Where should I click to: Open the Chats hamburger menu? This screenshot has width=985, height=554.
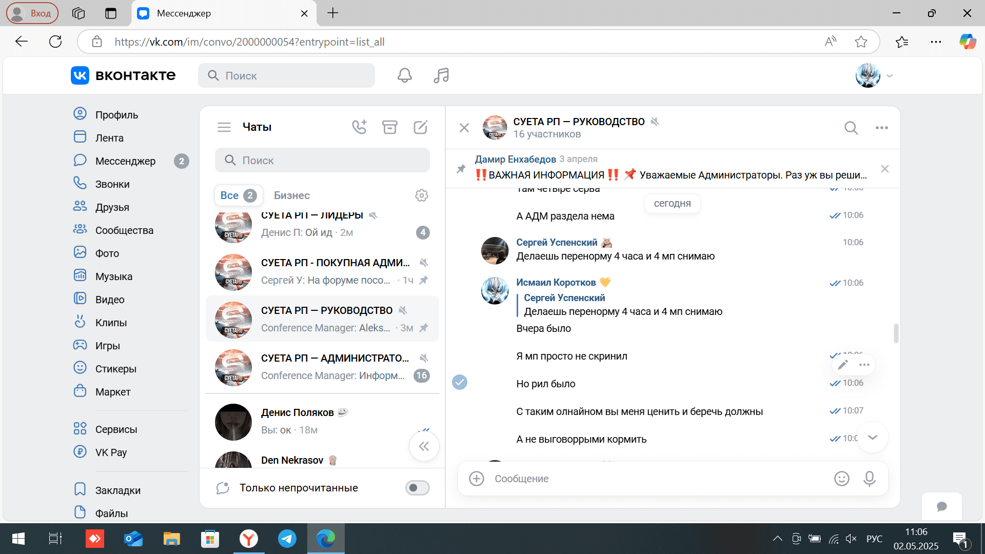click(224, 127)
